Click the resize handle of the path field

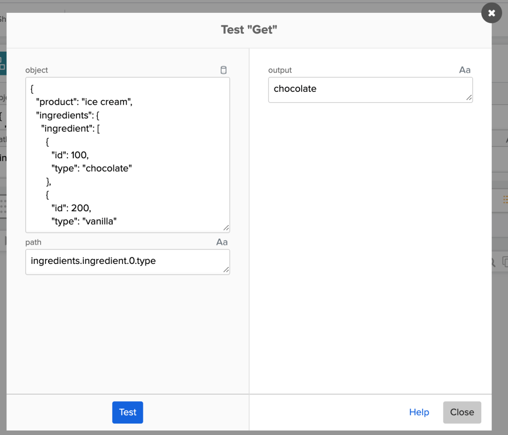coord(227,270)
